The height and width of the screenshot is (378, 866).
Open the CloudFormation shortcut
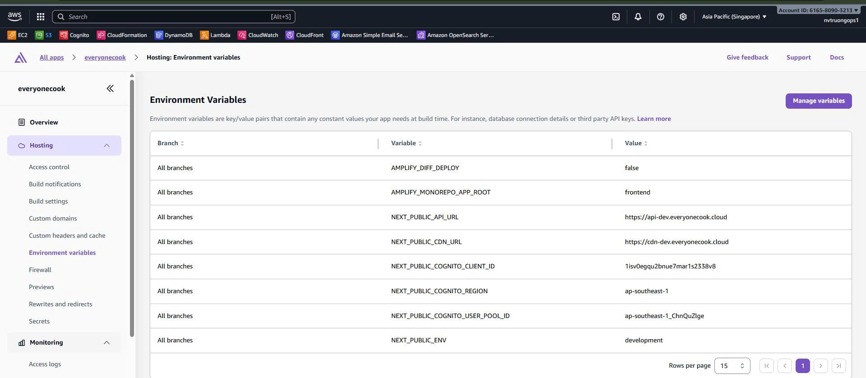122,35
